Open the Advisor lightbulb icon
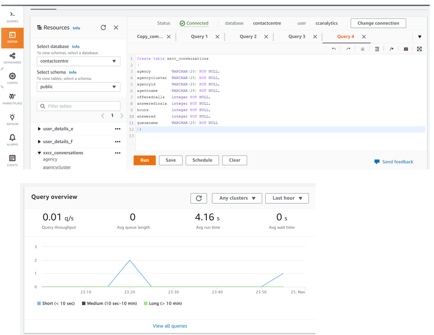The height and width of the screenshot is (335, 434). point(12,119)
